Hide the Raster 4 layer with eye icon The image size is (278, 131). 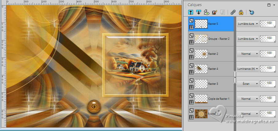tap(191, 72)
